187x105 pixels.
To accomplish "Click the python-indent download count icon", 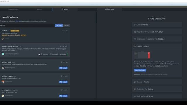I will 61,76.
